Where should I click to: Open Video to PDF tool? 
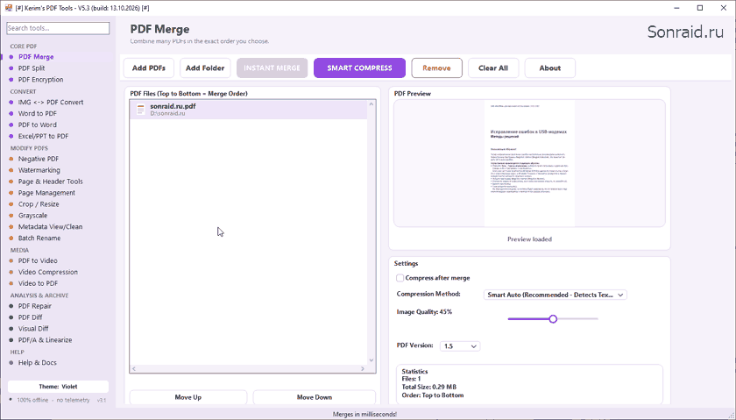tap(38, 283)
